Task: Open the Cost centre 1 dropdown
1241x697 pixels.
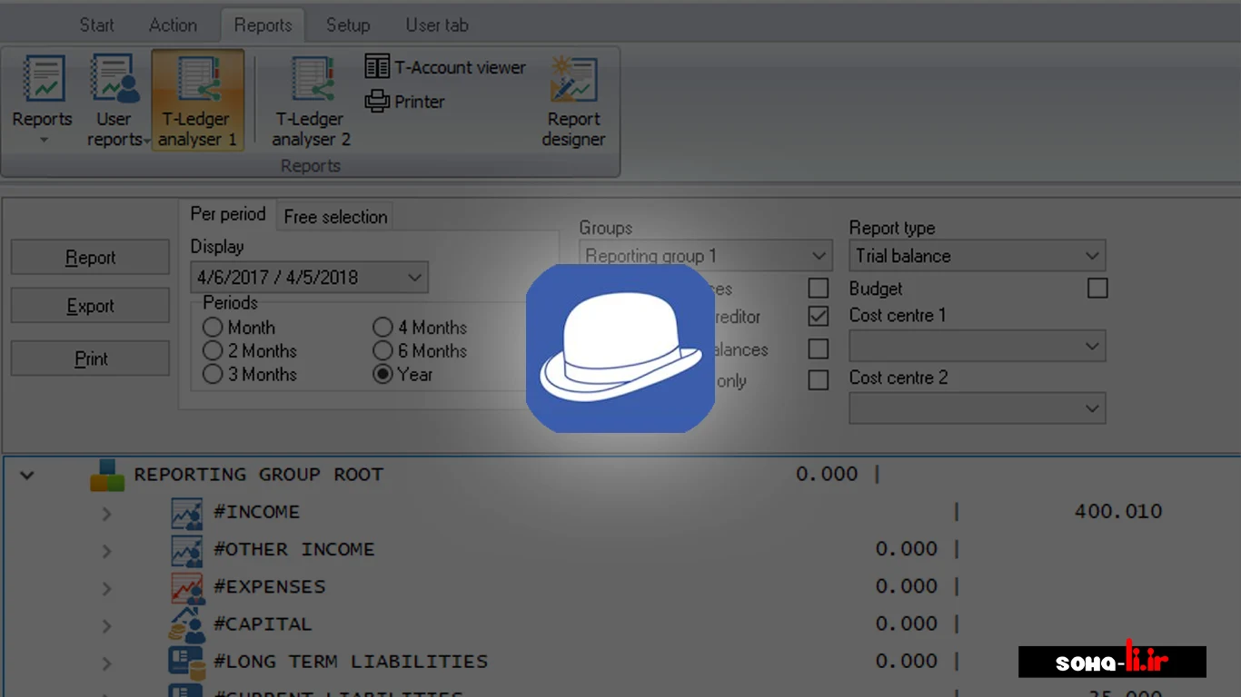Action: [978, 347]
